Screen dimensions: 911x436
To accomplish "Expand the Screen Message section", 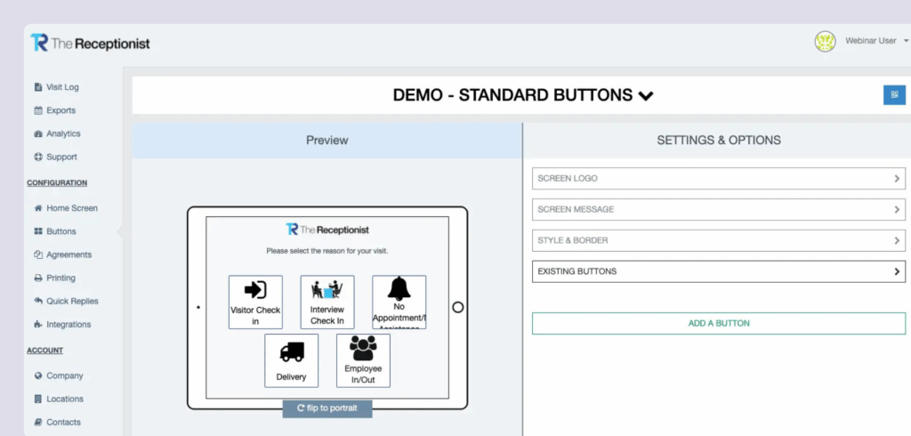I will point(719,209).
